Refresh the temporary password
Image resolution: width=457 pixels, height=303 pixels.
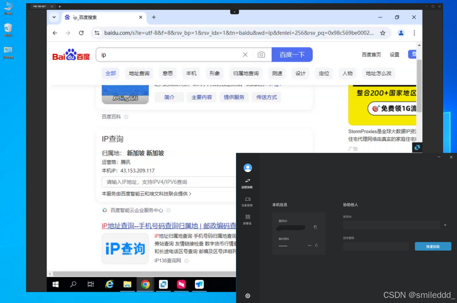[316, 245]
